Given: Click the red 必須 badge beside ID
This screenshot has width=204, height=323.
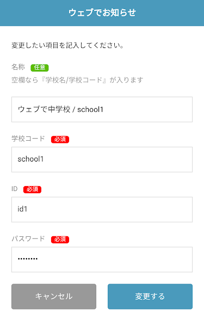Looking at the screenshot, I should click(x=32, y=189).
